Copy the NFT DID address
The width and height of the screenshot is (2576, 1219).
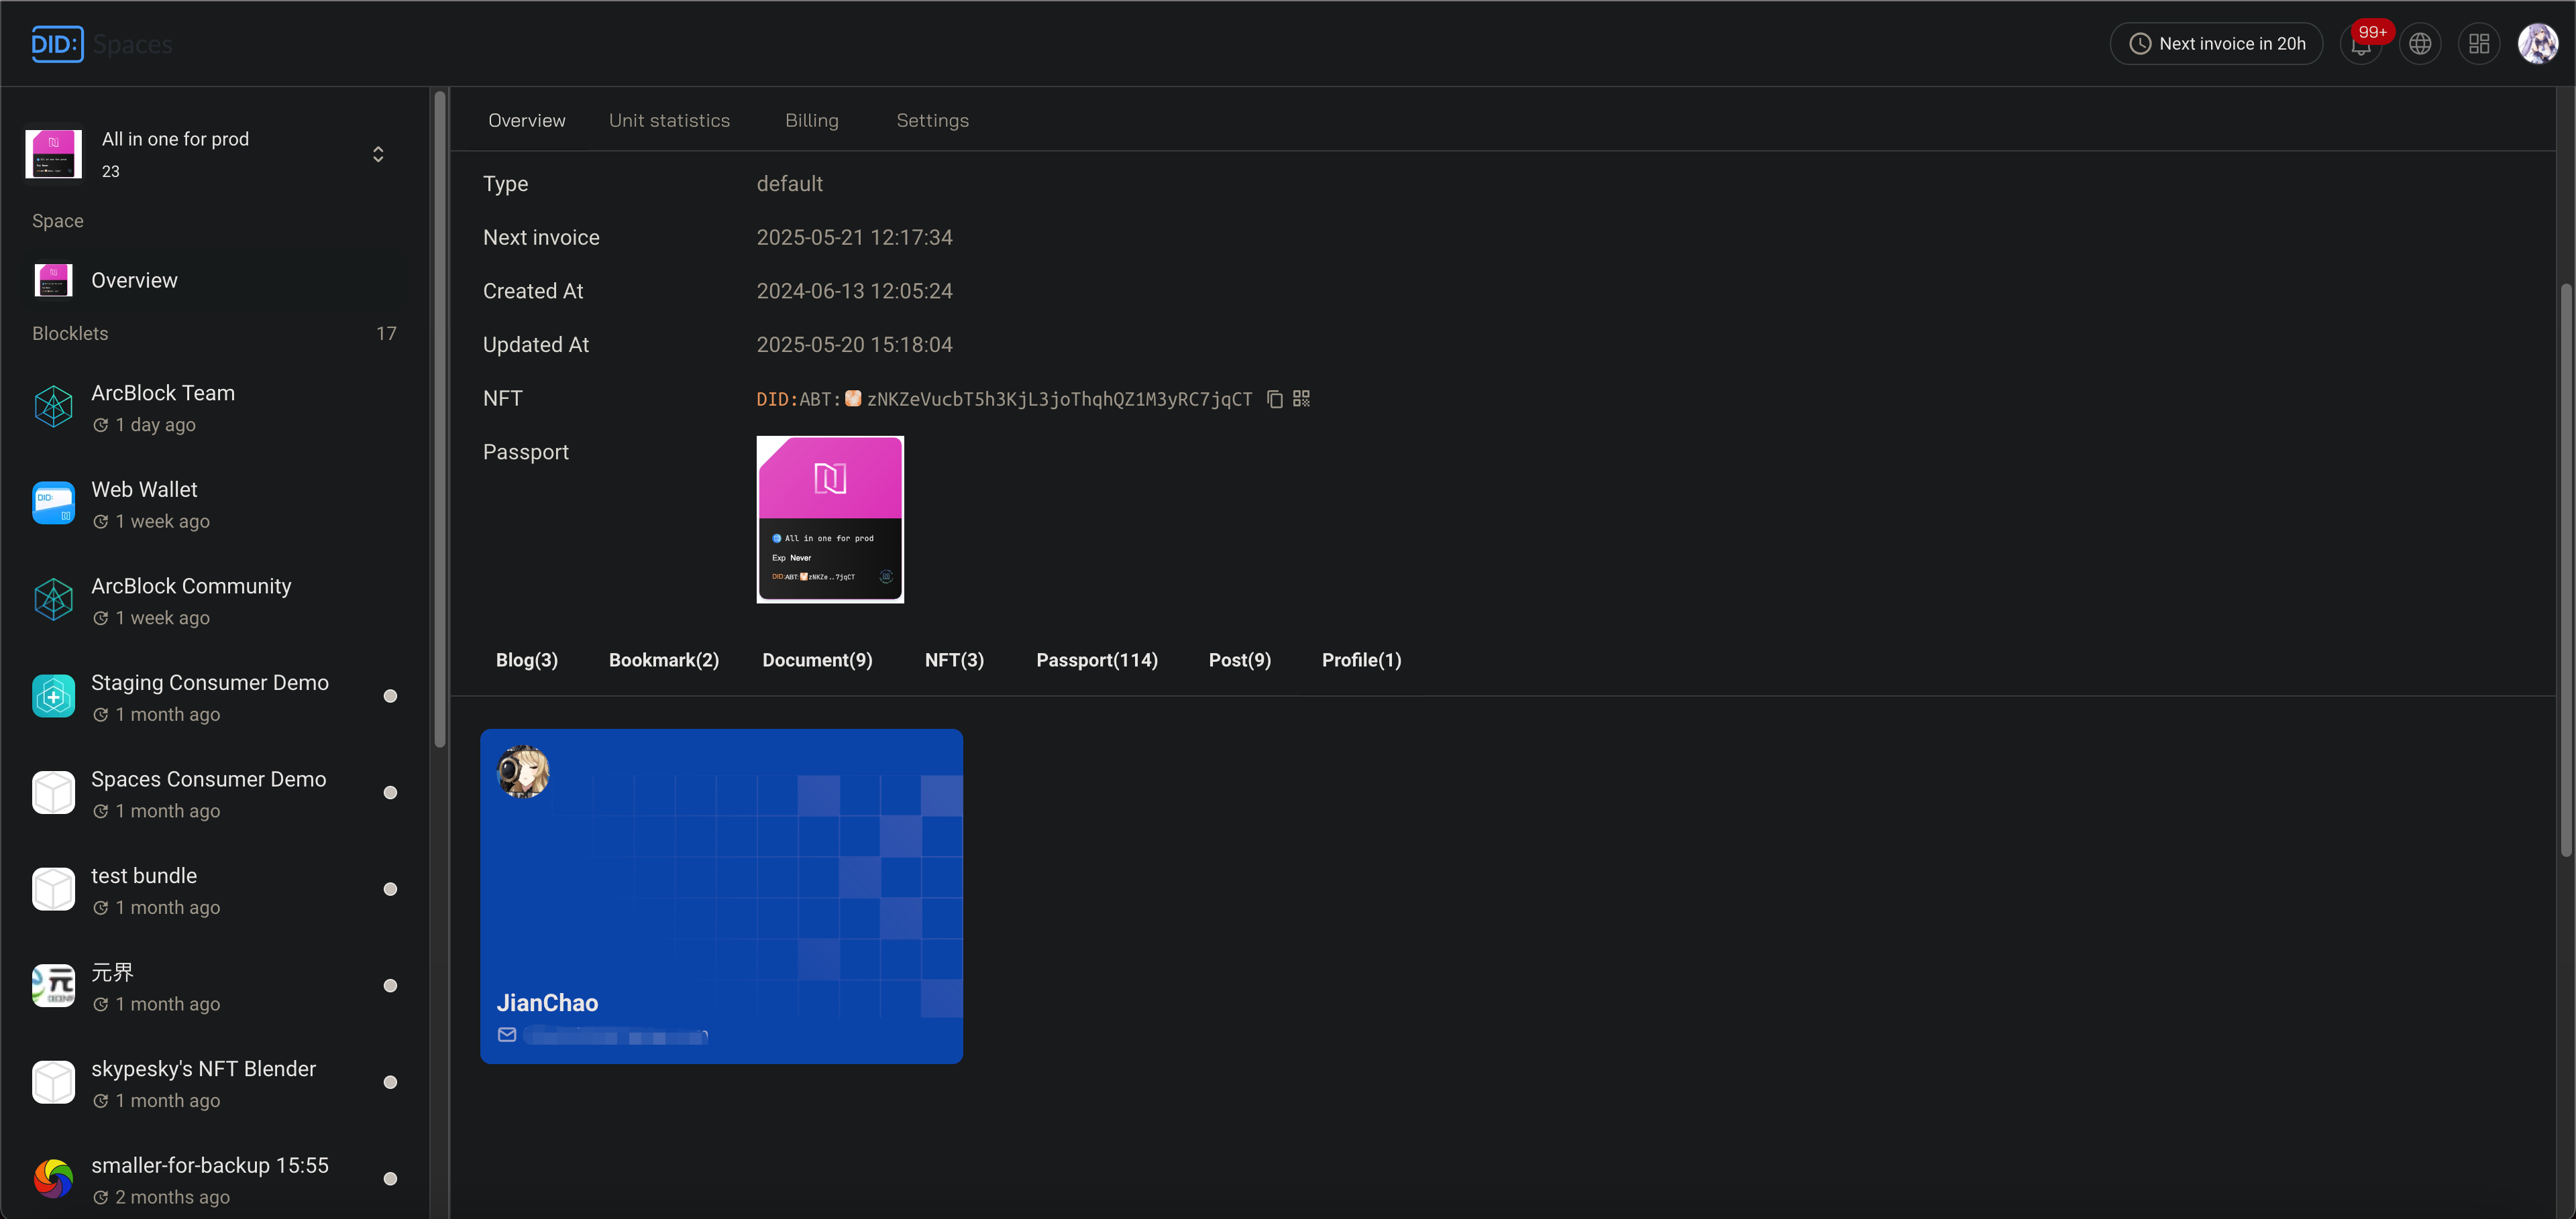1274,400
